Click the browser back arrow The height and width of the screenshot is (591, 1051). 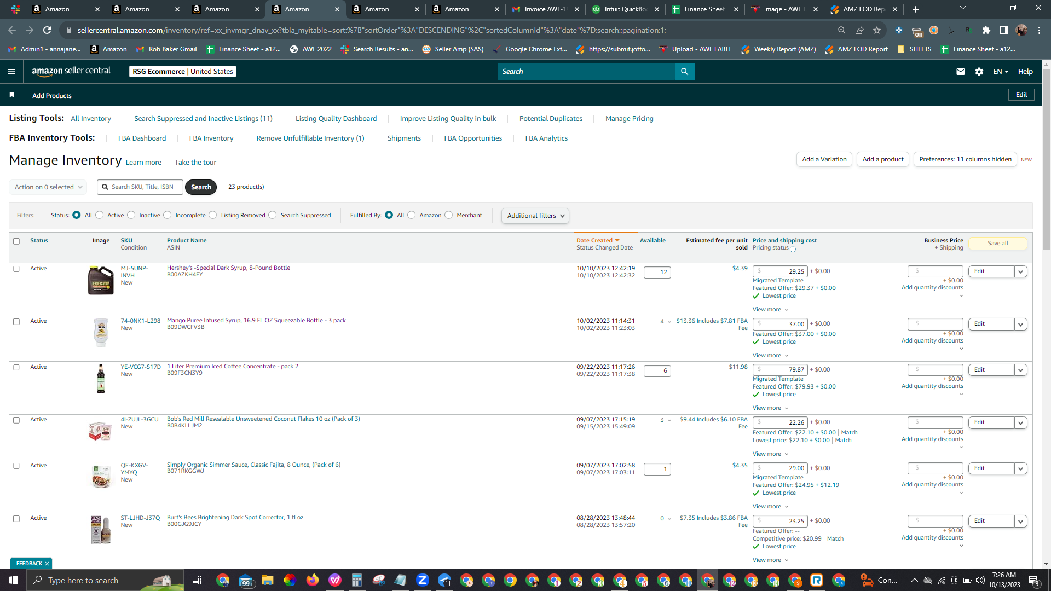point(12,30)
